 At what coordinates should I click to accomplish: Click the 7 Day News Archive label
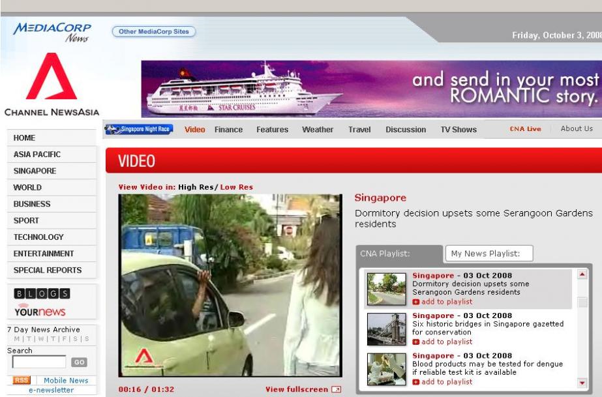[44, 329]
